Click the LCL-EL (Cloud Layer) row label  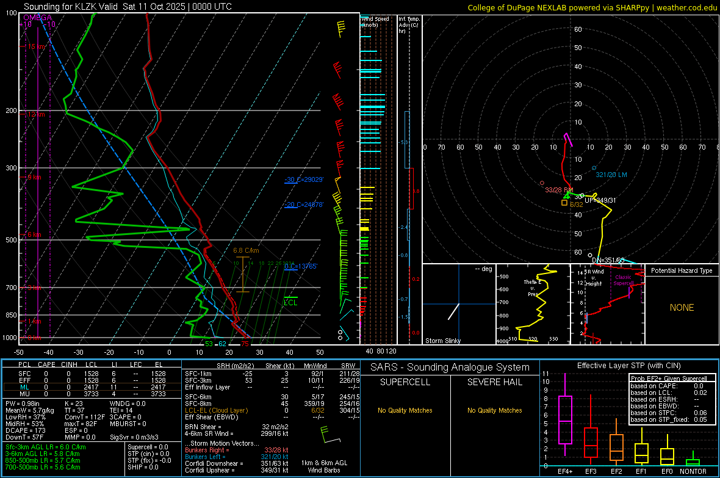[216, 410]
